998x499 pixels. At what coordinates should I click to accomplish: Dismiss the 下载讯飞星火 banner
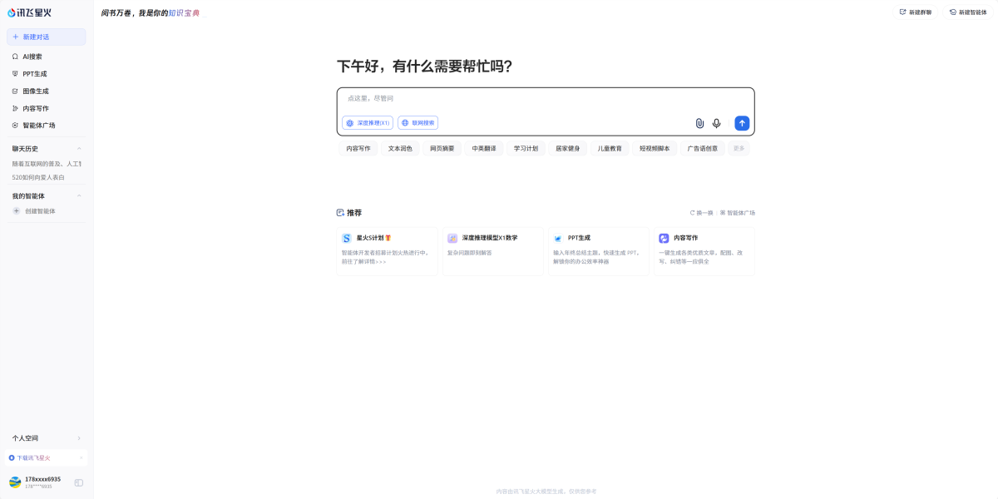[82, 458]
